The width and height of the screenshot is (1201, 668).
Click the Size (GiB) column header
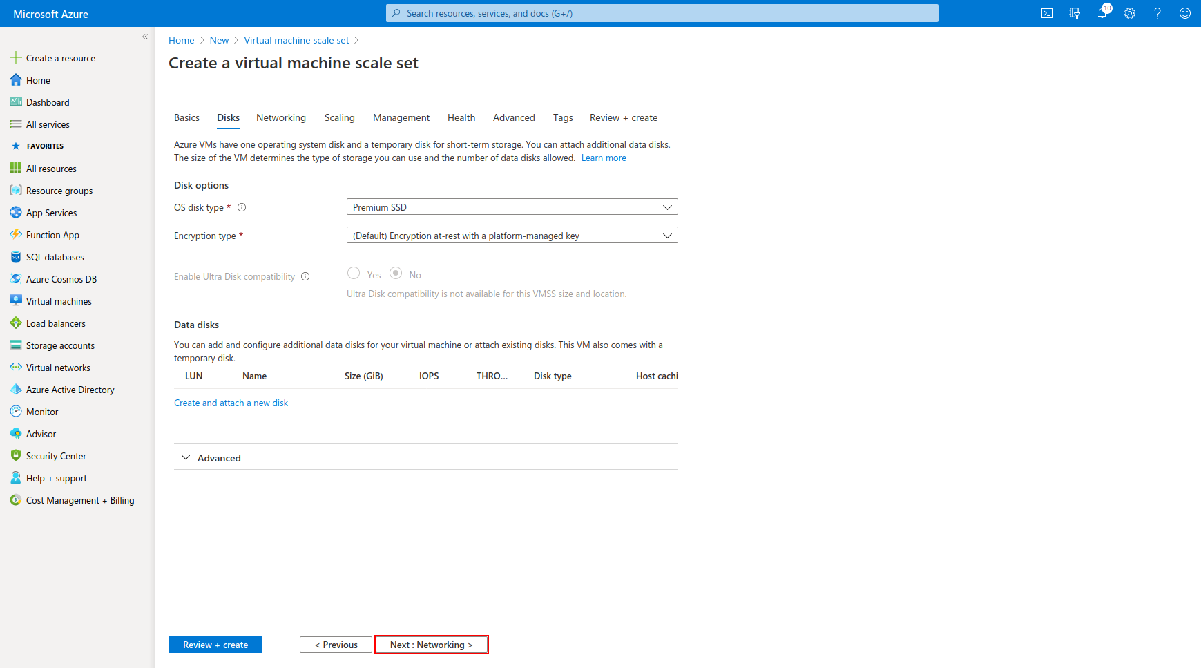click(x=364, y=376)
